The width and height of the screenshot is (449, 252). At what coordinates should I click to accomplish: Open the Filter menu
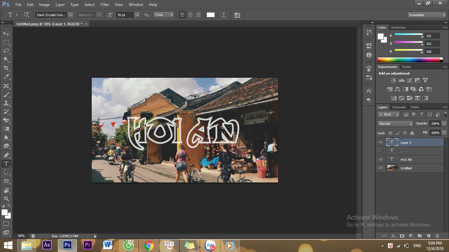tap(105, 5)
